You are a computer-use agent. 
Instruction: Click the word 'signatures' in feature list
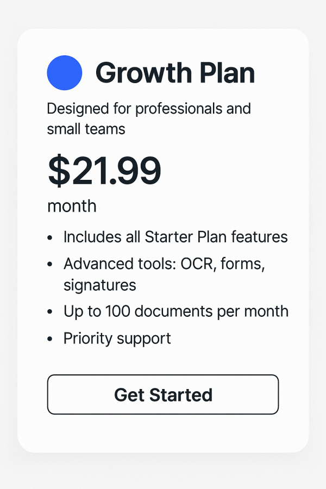[x=99, y=285]
